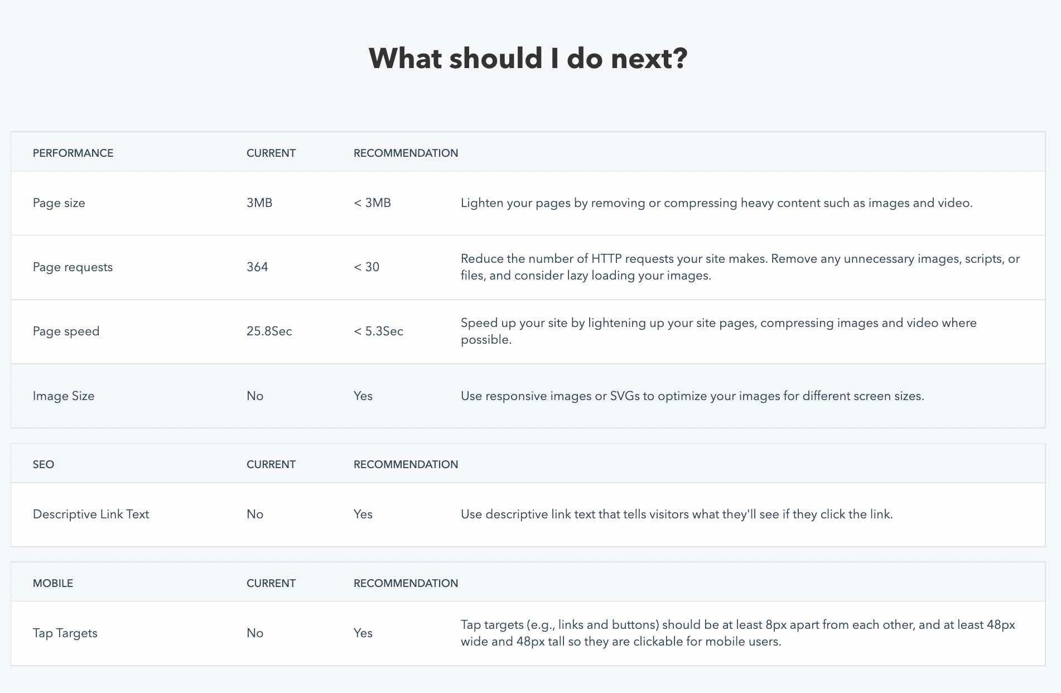Click the descriptive link text advice sentence
1061x693 pixels.
[x=676, y=514]
